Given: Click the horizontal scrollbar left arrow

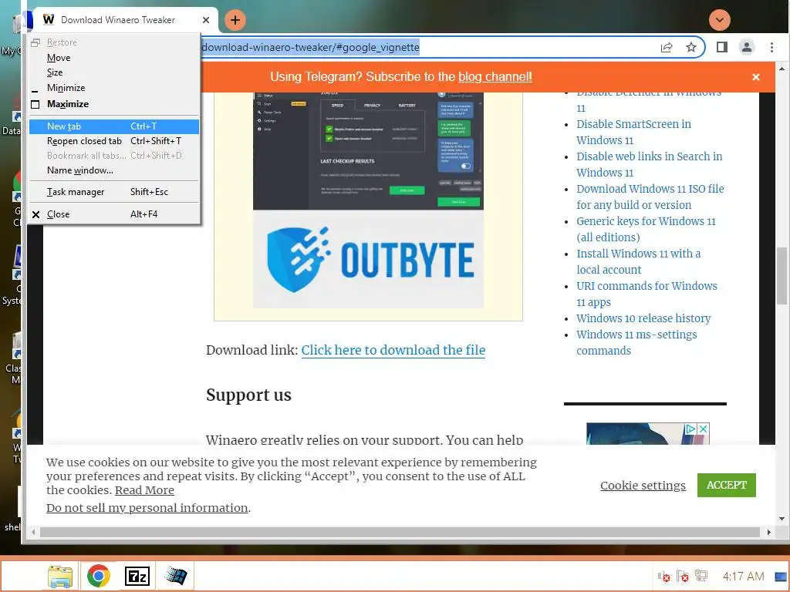Looking at the screenshot, I should pos(33,532).
